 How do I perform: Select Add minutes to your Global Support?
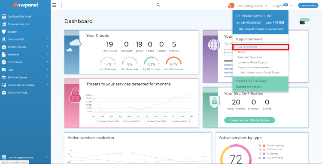tap(261, 73)
